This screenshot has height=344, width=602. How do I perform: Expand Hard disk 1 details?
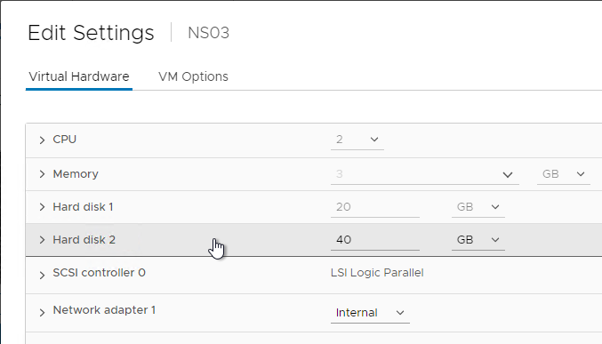(x=42, y=207)
